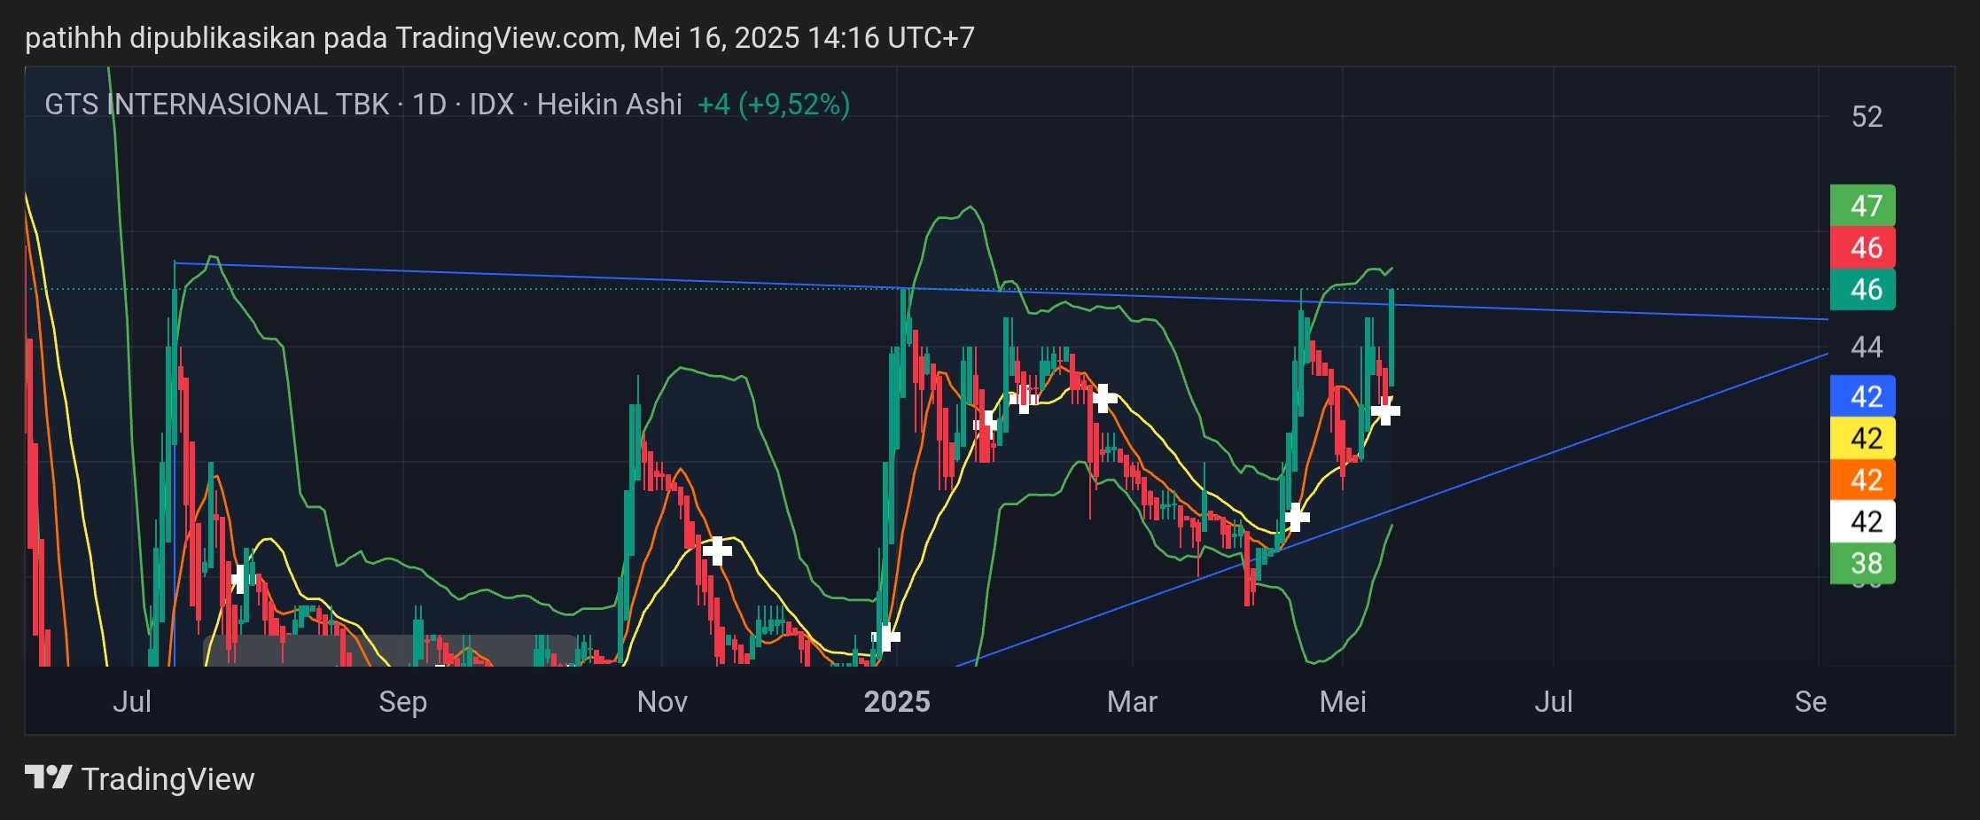Click the blue 42 price label
The width and height of the screenshot is (1980, 820).
[x=1863, y=396]
